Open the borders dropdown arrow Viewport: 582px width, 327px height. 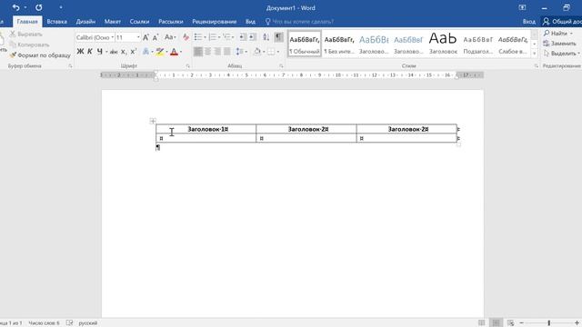278,52
